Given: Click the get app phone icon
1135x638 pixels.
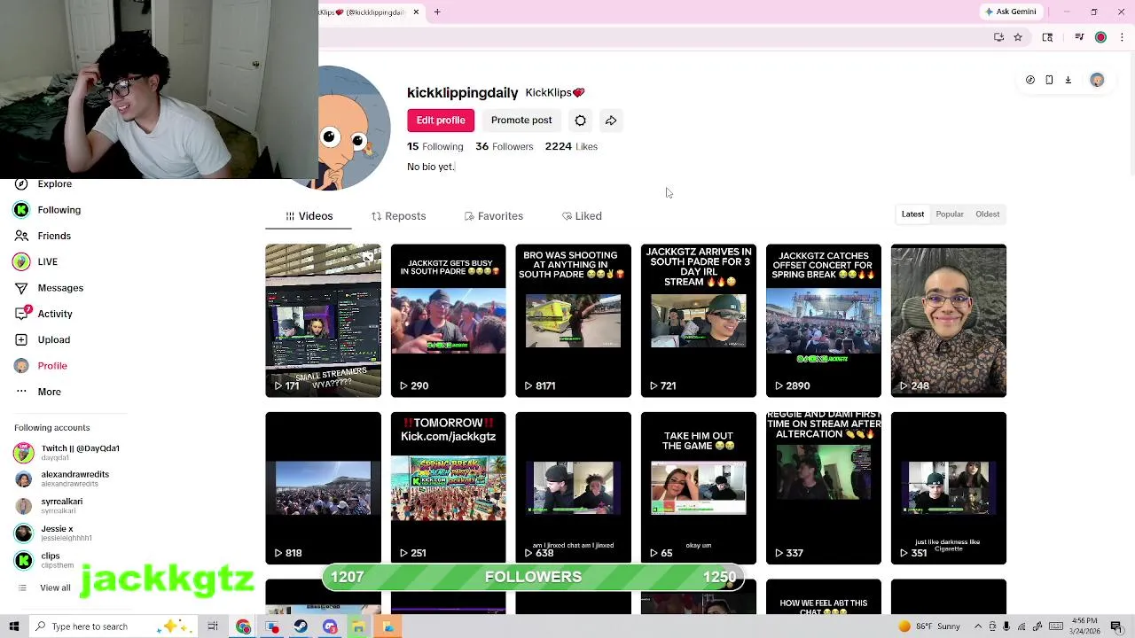Looking at the screenshot, I should click(x=1049, y=80).
